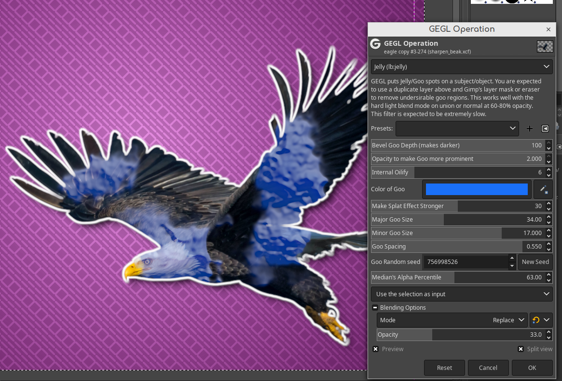This screenshot has height=381, width=562.
Task: Decrease Median's Alpha Percentile value
Action: pos(549,280)
